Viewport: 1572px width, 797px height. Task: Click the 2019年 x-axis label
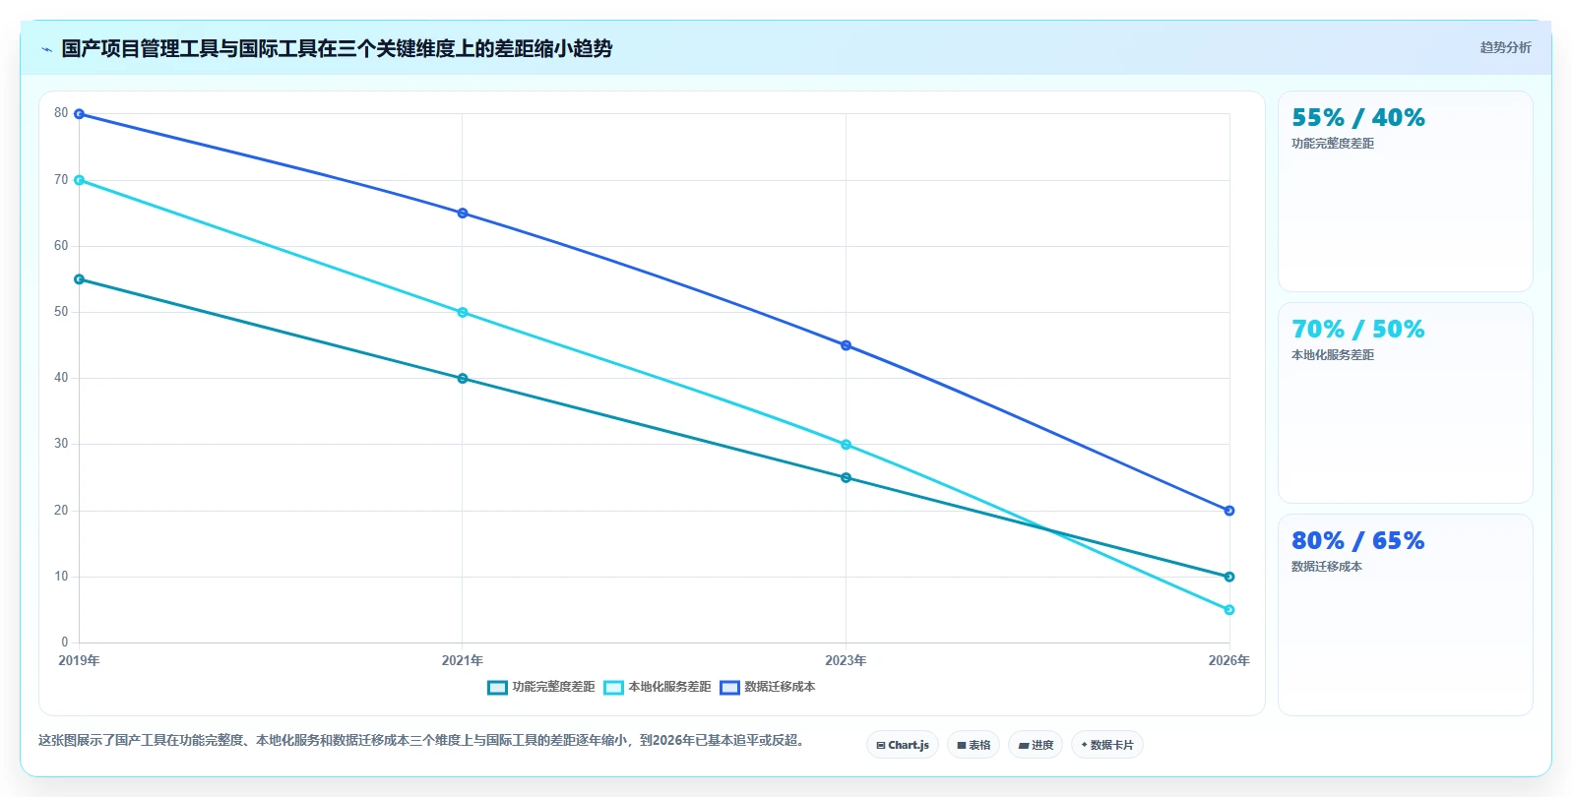[79, 660]
